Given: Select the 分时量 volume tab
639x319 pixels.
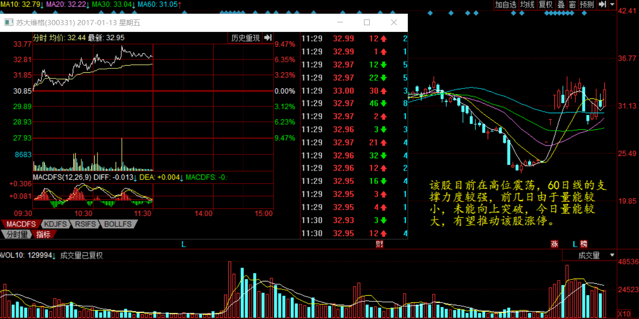Looking at the screenshot, I should (x=17, y=234).
